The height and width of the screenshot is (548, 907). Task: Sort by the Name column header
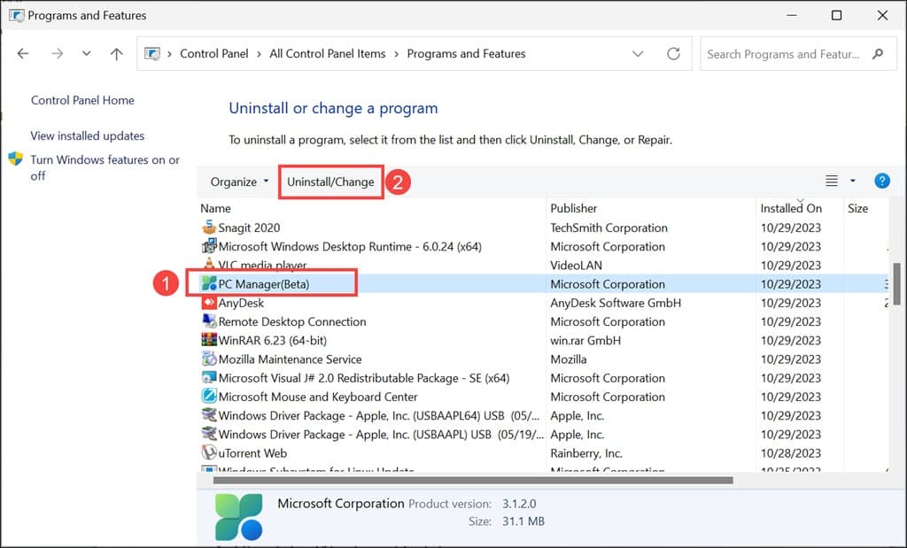216,209
